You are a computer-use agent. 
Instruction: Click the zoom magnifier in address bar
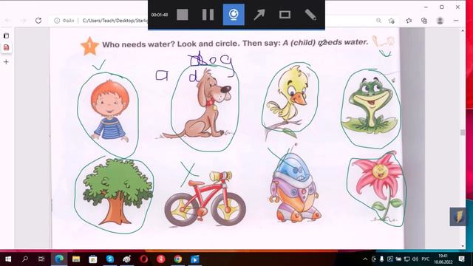[x=378, y=21]
